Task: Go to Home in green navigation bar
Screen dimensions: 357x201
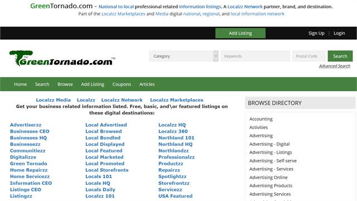Action: click(20, 85)
